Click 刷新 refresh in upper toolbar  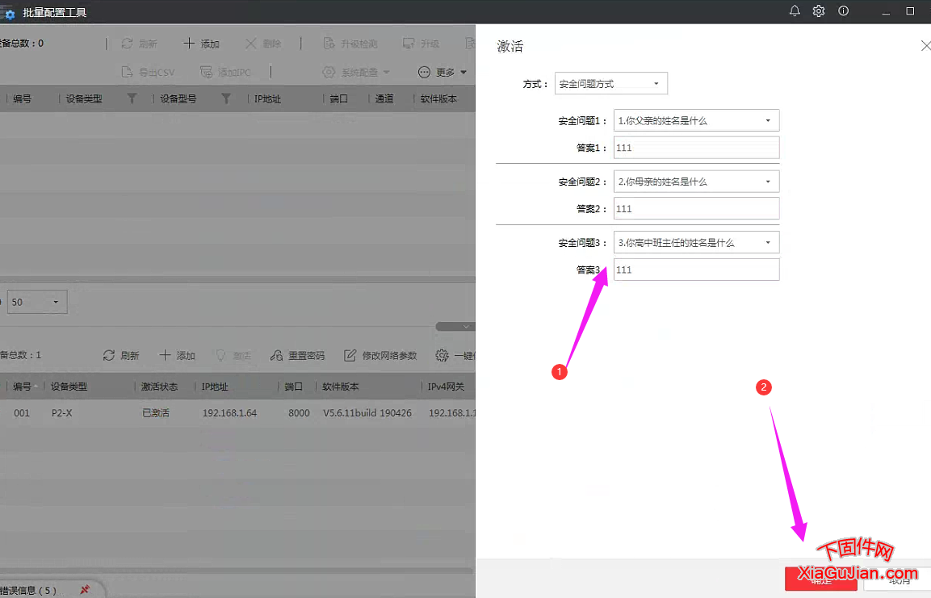(140, 44)
